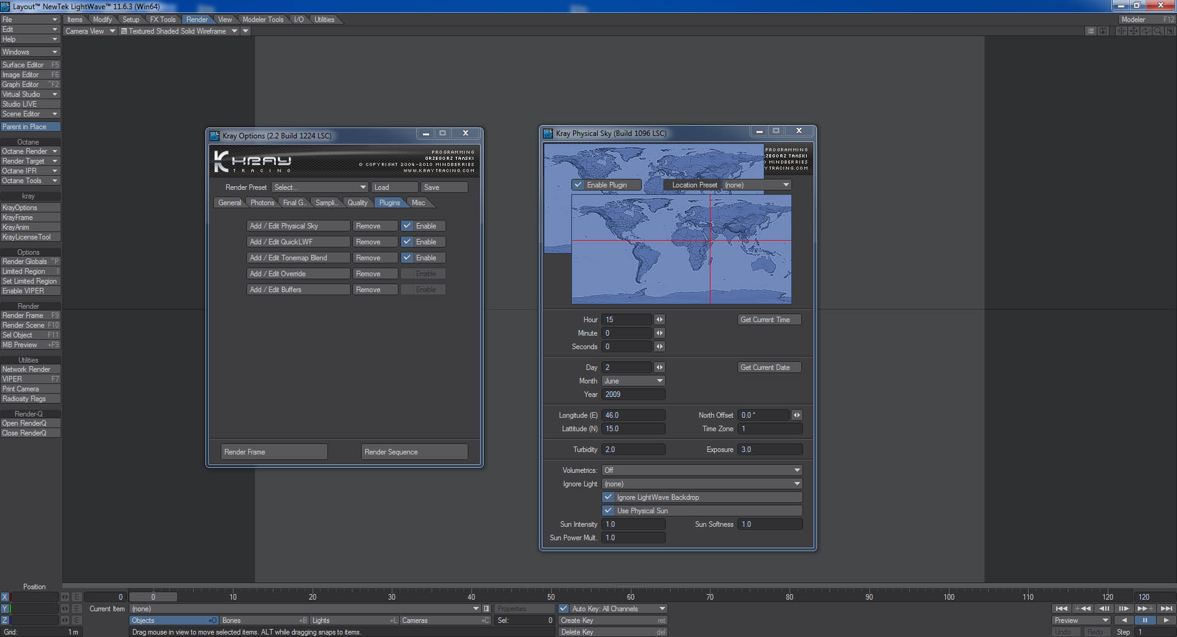Click the viewport center crosshair icon
1177x637 pixels.
pyautogui.click(x=1121, y=31)
